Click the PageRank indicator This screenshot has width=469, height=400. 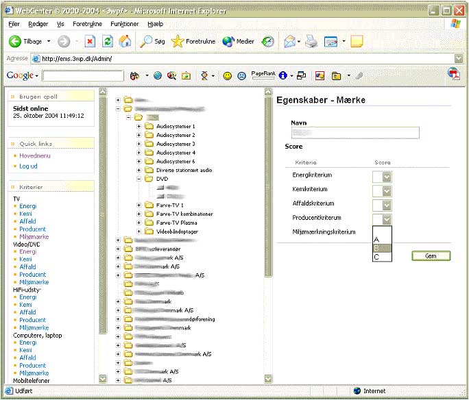263,75
